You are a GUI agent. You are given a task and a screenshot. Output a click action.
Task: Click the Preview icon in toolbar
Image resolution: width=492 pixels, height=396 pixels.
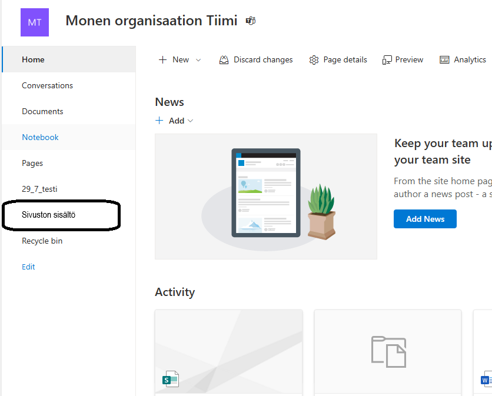(387, 60)
